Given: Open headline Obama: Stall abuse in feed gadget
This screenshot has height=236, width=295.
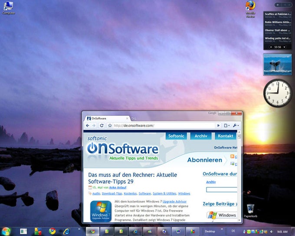Looking at the screenshot, I should pyautogui.click(x=278, y=30).
